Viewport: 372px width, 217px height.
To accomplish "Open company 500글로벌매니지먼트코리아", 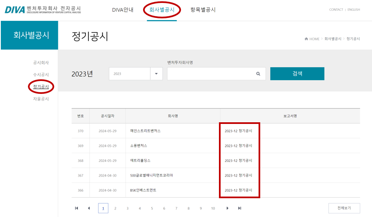I will pyautogui.click(x=151, y=175).
